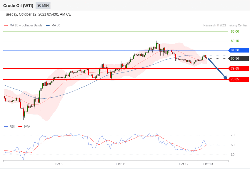Image resolution: width=250 pixels, height=169 pixels.
Task: Click the green 83.00 resistance label
Action: 235,31
